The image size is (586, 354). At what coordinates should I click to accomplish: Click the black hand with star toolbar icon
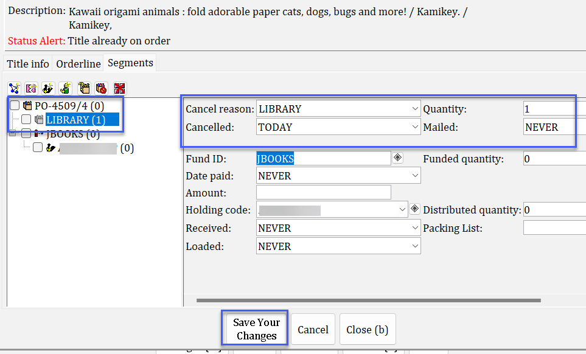point(49,89)
